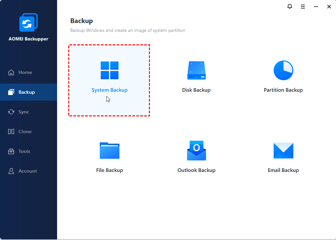Click the AOMEI Backupper logo
The image size is (336, 240).
[29, 23]
